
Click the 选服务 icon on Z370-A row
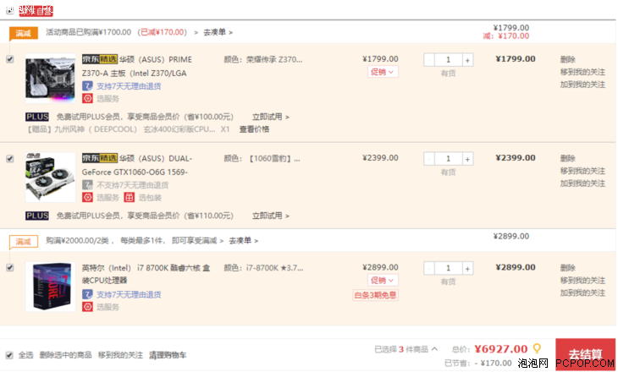[x=87, y=98]
